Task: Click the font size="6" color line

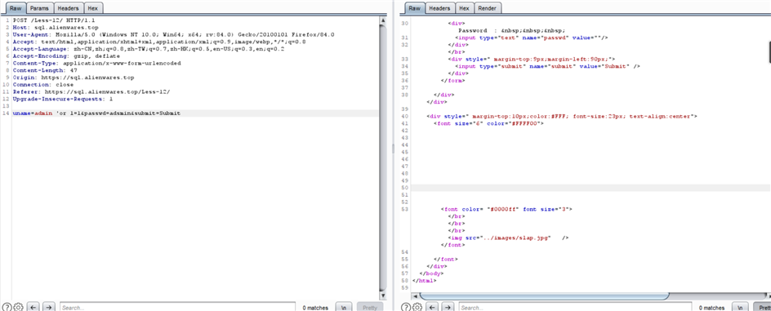Action: 488,123
